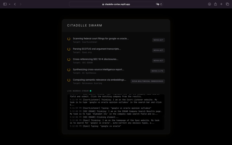The width and height of the screenshot is (232, 145).
Task: Click 'Target: Relevance Scoring' label
Action: (x=88, y=83)
